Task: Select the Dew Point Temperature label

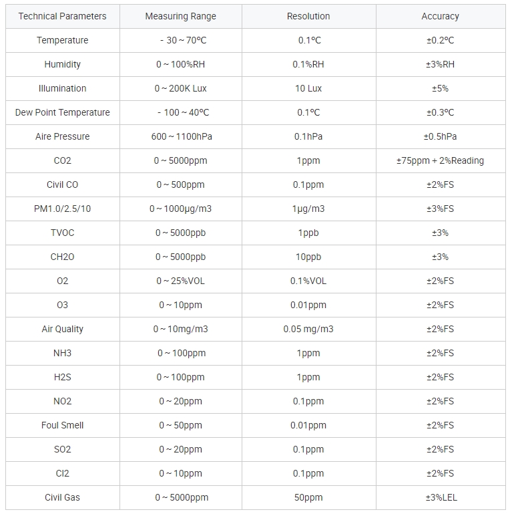Action: (62, 112)
